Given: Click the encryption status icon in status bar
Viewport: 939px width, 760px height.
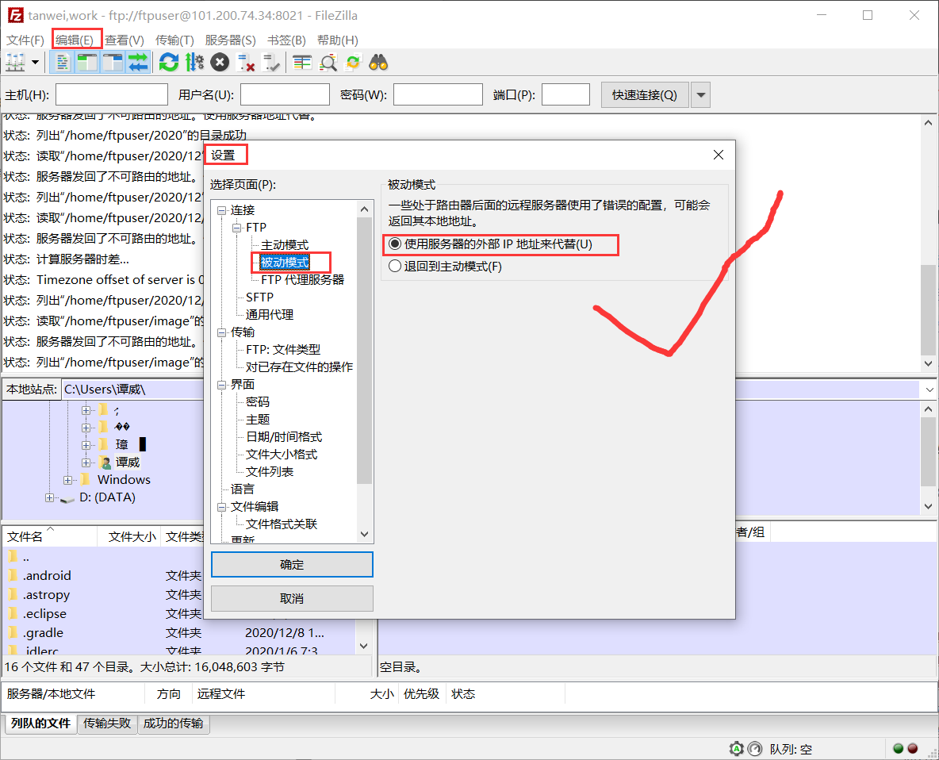Looking at the screenshot, I should pos(736,749).
